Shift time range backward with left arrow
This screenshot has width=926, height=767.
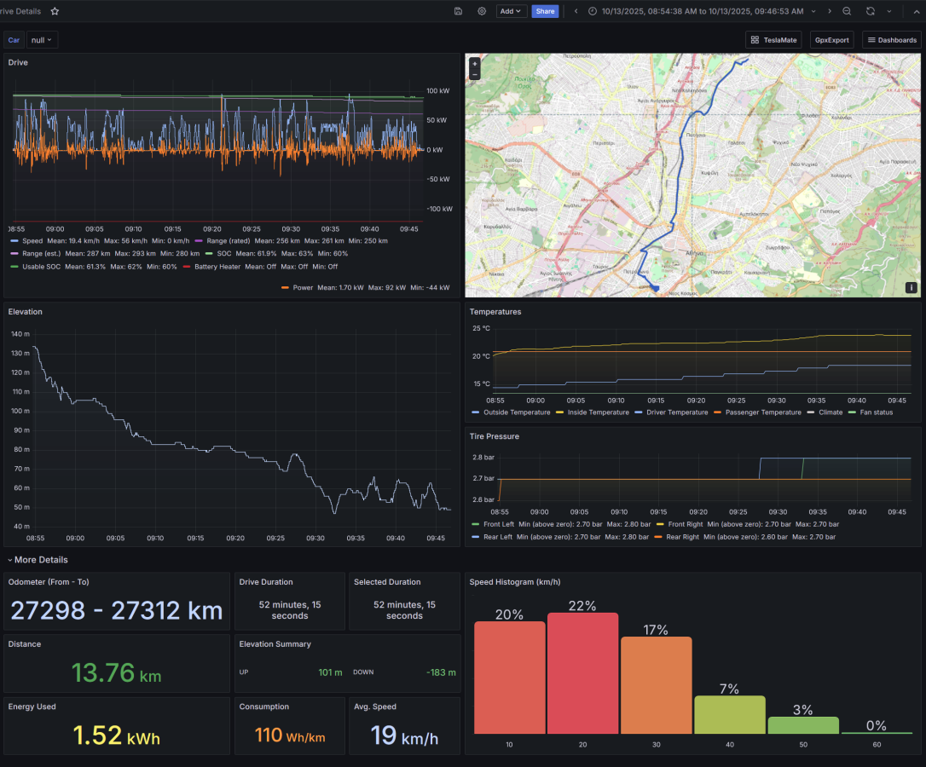(x=576, y=11)
